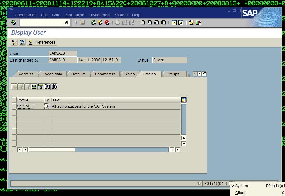Click the Generate Shortcut icon
This screenshot has height=196, width=285.
[x=181, y=23]
